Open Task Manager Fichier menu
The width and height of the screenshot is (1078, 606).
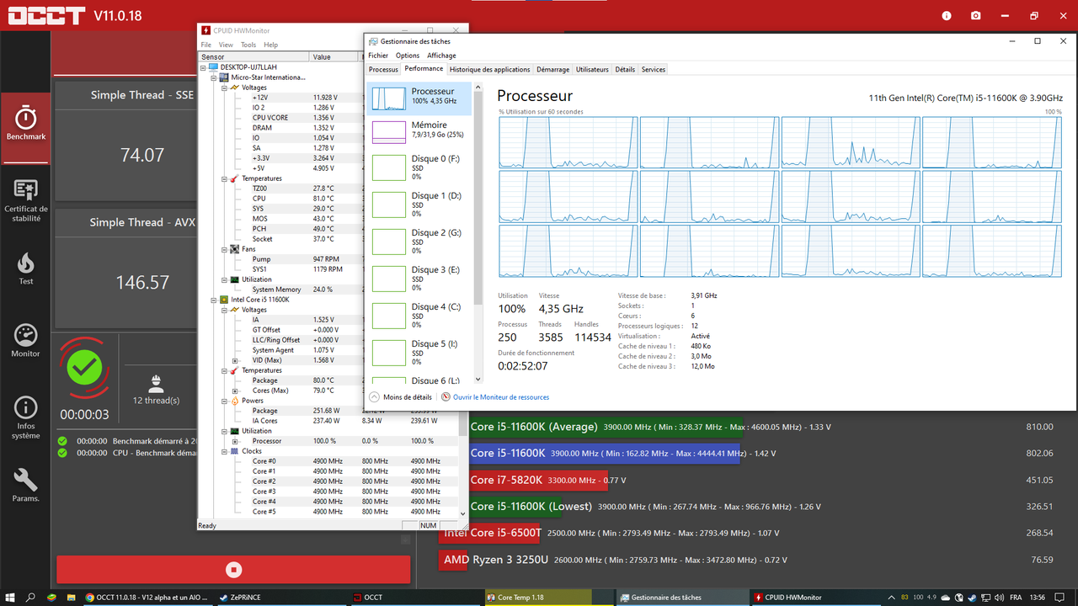point(378,56)
